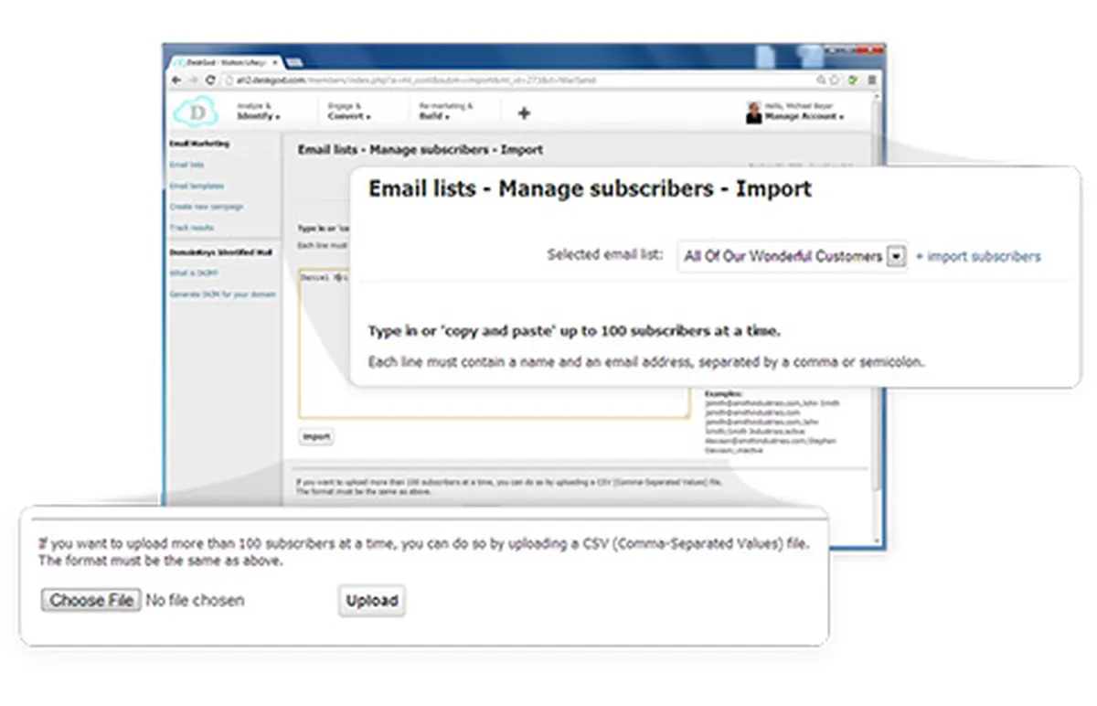Open the selected email list dropdown
The height and width of the screenshot is (706, 1097).
click(x=792, y=256)
